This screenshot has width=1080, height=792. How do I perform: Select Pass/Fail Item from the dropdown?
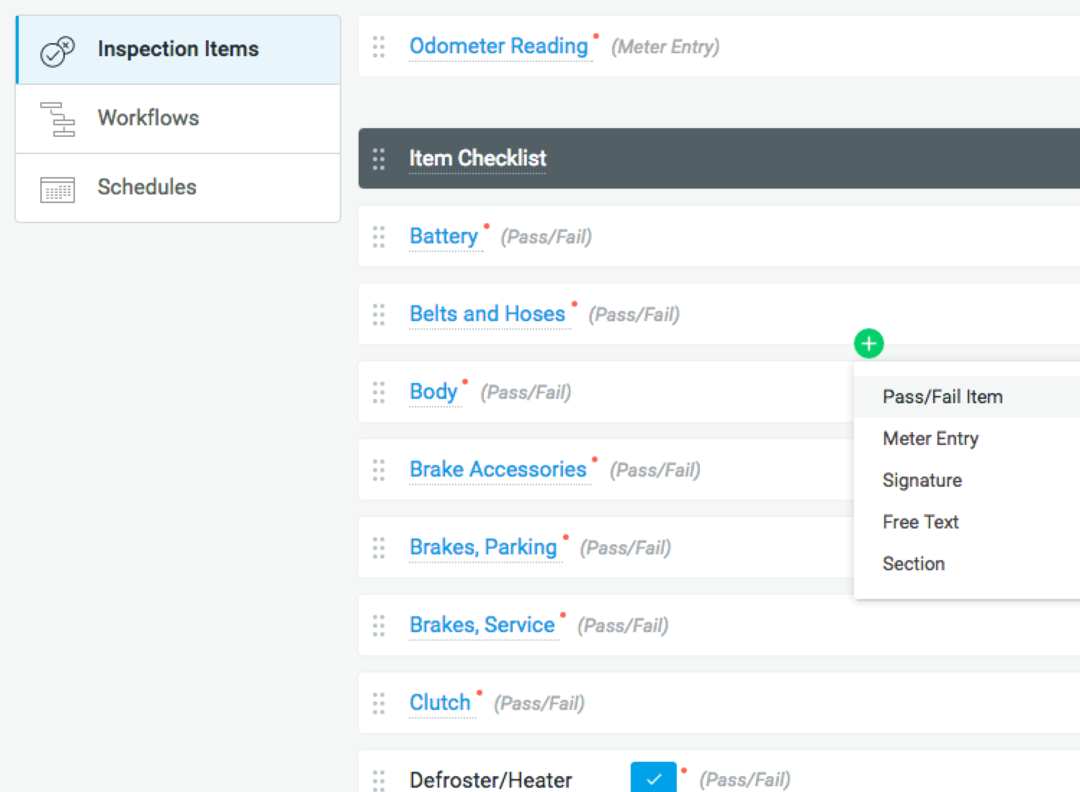(942, 397)
